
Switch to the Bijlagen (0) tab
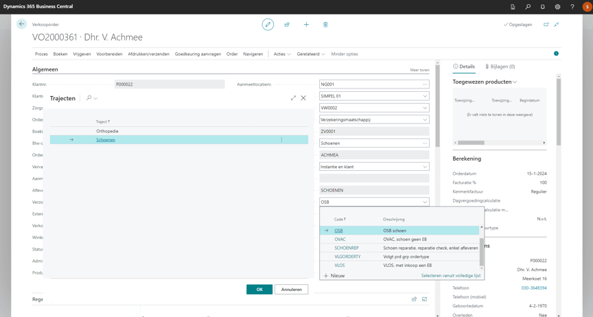[x=500, y=67]
